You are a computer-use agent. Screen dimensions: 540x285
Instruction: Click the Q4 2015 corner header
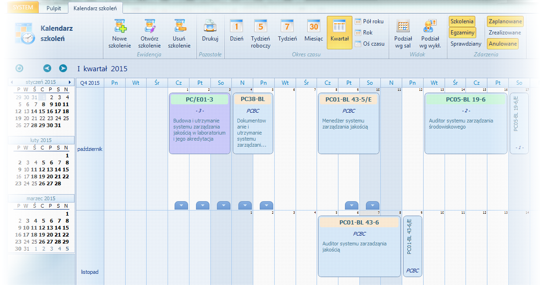(x=90, y=83)
